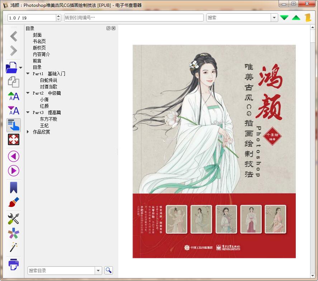Image resolution: width=318 pixels, height=281 pixels.
Task: Open the bookmarks icon
Action: (x=14, y=187)
